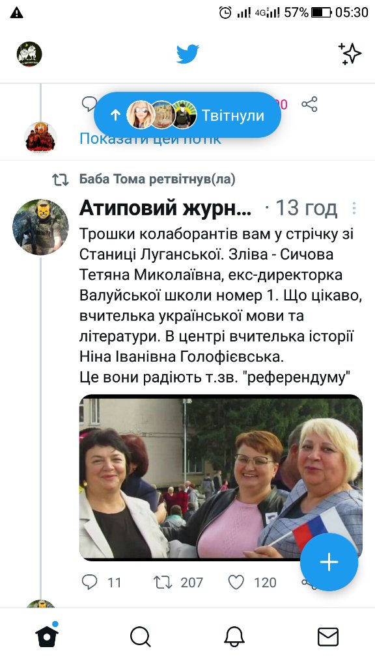Image resolution: width=375 pixels, height=666 pixels.
Task: Open the Notifications bell tab
Action: pyautogui.click(x=234, y=637)
